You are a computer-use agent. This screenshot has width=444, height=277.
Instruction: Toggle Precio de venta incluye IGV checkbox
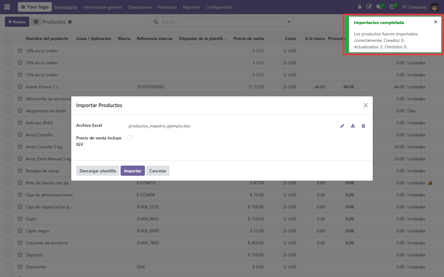(x=129, y=138)
